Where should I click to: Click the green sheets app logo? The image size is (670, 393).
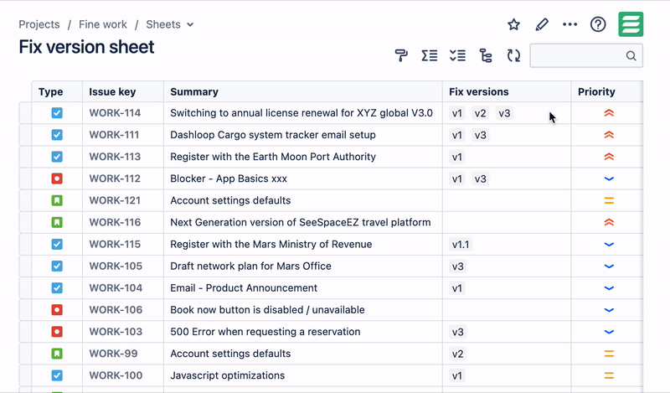(x=631, y=24)
